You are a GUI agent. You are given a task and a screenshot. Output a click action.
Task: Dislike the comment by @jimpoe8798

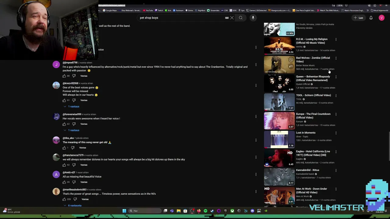click(74, 76)
